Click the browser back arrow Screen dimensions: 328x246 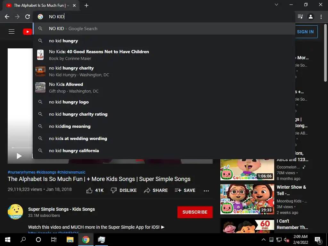tap(7, 17)
